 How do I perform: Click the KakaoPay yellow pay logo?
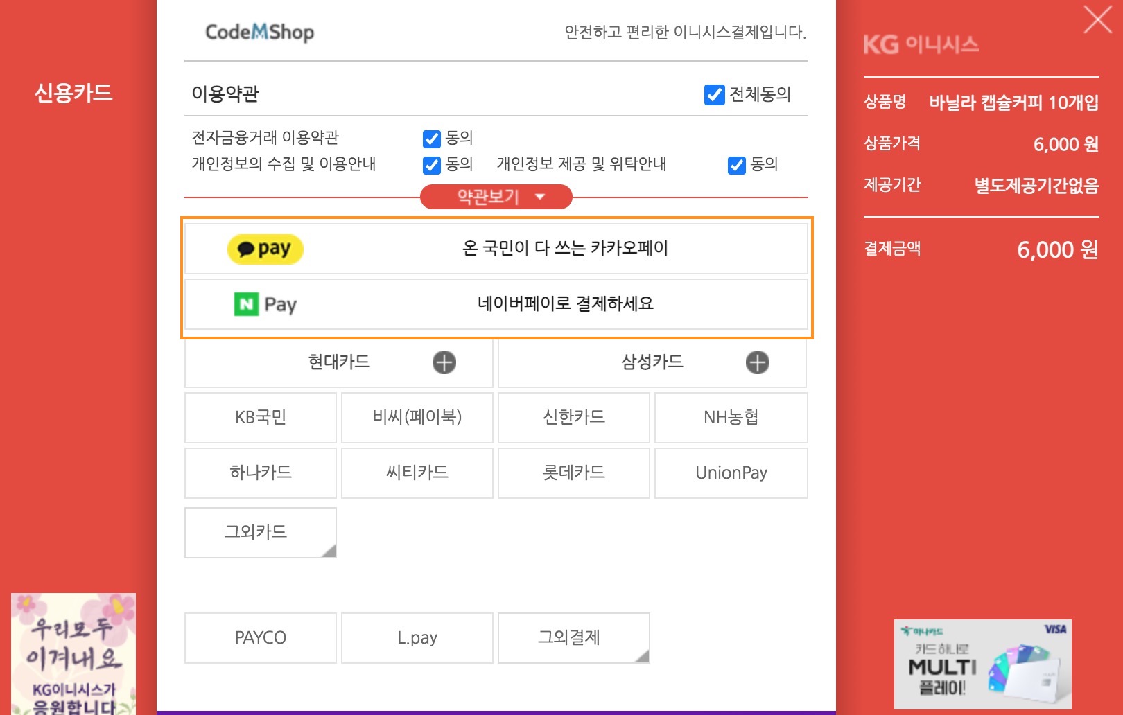point(265,249)
